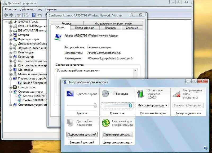Image resolution: width=212 pixels, height=153 pixels.
Task: Click the Back arrow in Device Manager toolbar
Action: (6, 15)
